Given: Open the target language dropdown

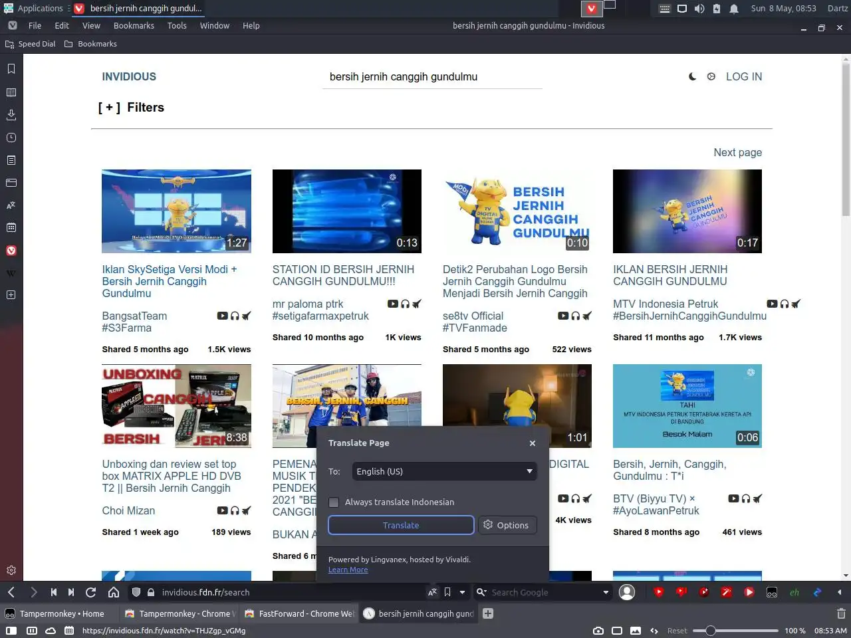Looking at the screenshot, I should pos(445,471).
